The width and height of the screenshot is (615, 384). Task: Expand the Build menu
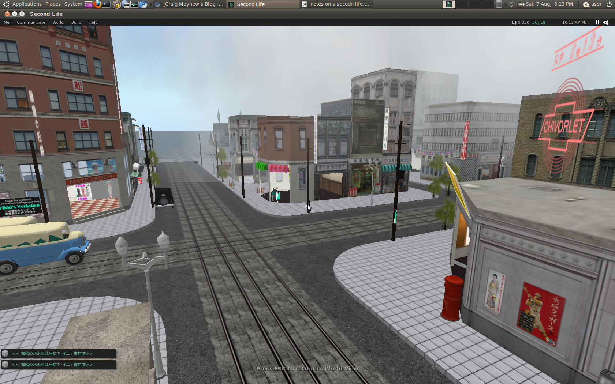(x=76, y=22)
